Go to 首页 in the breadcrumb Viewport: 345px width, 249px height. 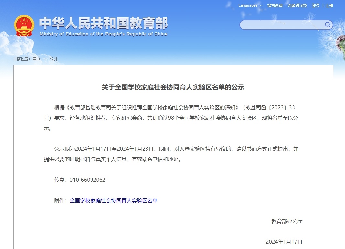click(36, 59)
